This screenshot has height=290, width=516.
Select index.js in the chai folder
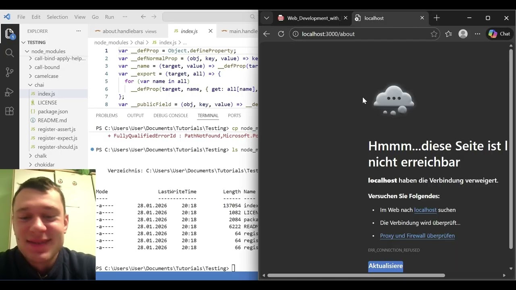53,94
